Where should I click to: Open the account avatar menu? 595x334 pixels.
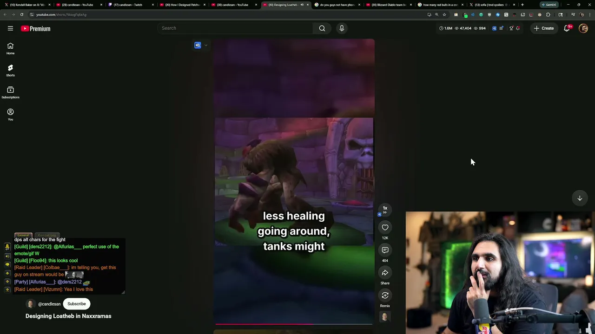point(583,28)
